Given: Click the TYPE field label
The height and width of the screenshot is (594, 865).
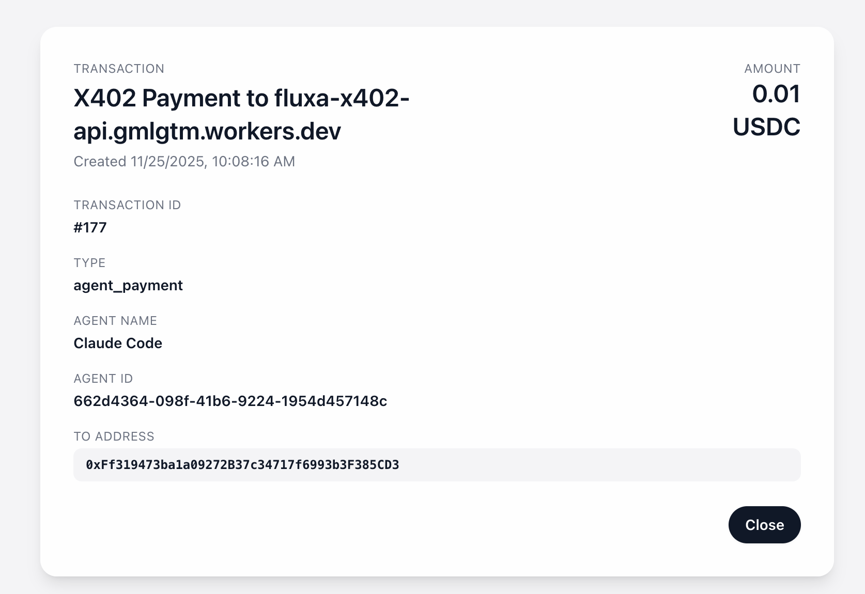Looking at the screenshot, I should click(x=89, y=263).
